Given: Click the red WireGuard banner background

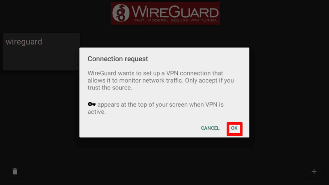Looking at the screenshot, I should tap(165, 13).
